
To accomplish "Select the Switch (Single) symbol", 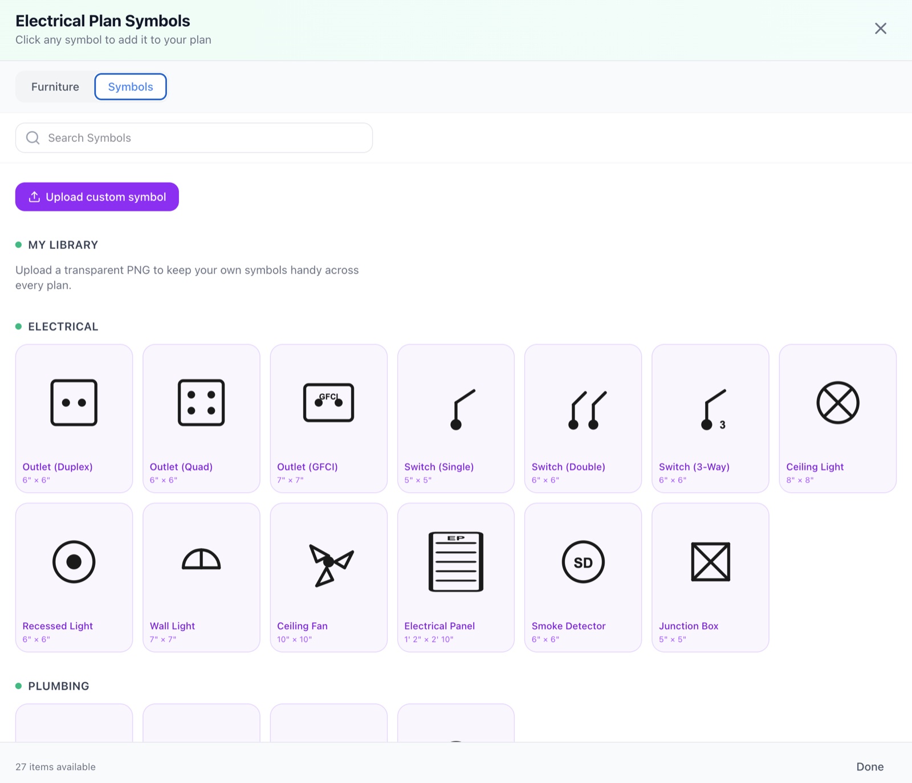I will [456, 418].
